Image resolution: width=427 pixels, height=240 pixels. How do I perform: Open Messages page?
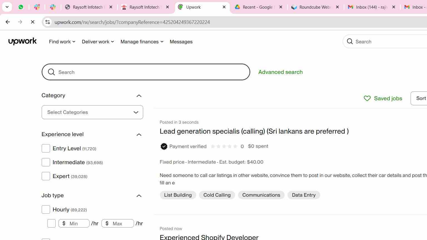click(181, 42)
